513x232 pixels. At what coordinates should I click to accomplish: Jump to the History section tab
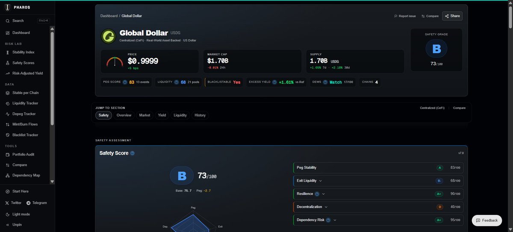pos(200,115)
